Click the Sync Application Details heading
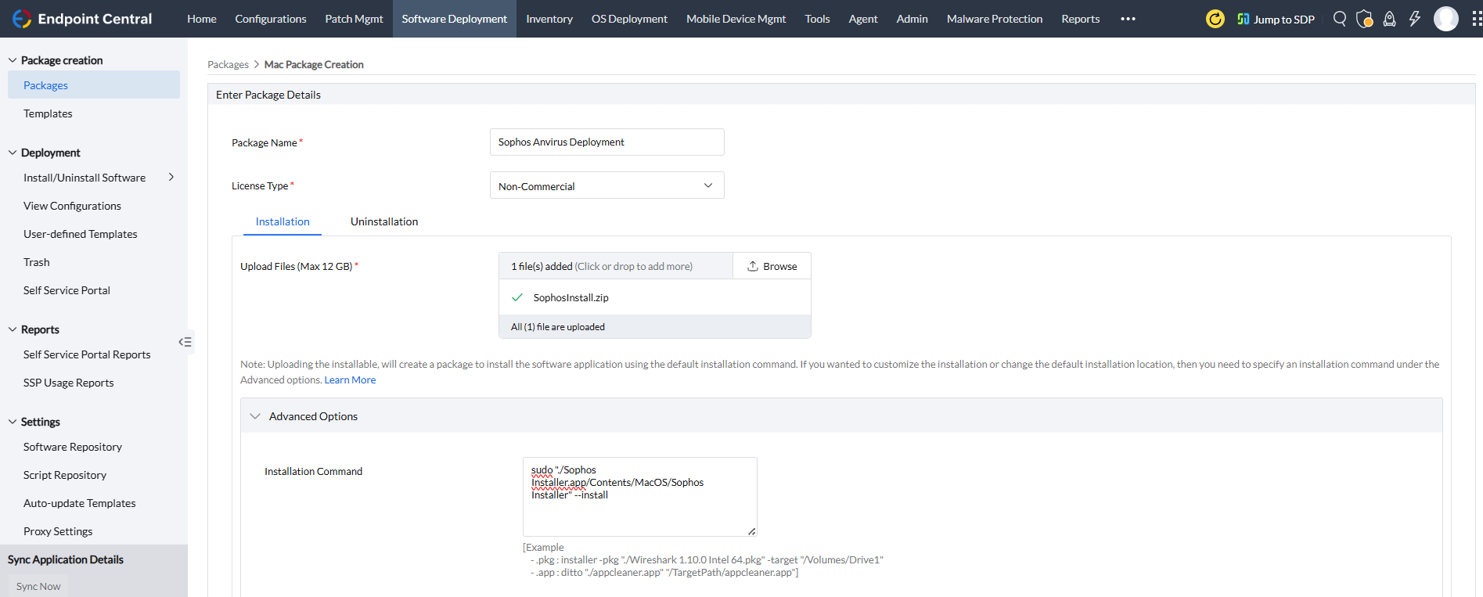This screenshot has width=1483, height=597. 66,559
